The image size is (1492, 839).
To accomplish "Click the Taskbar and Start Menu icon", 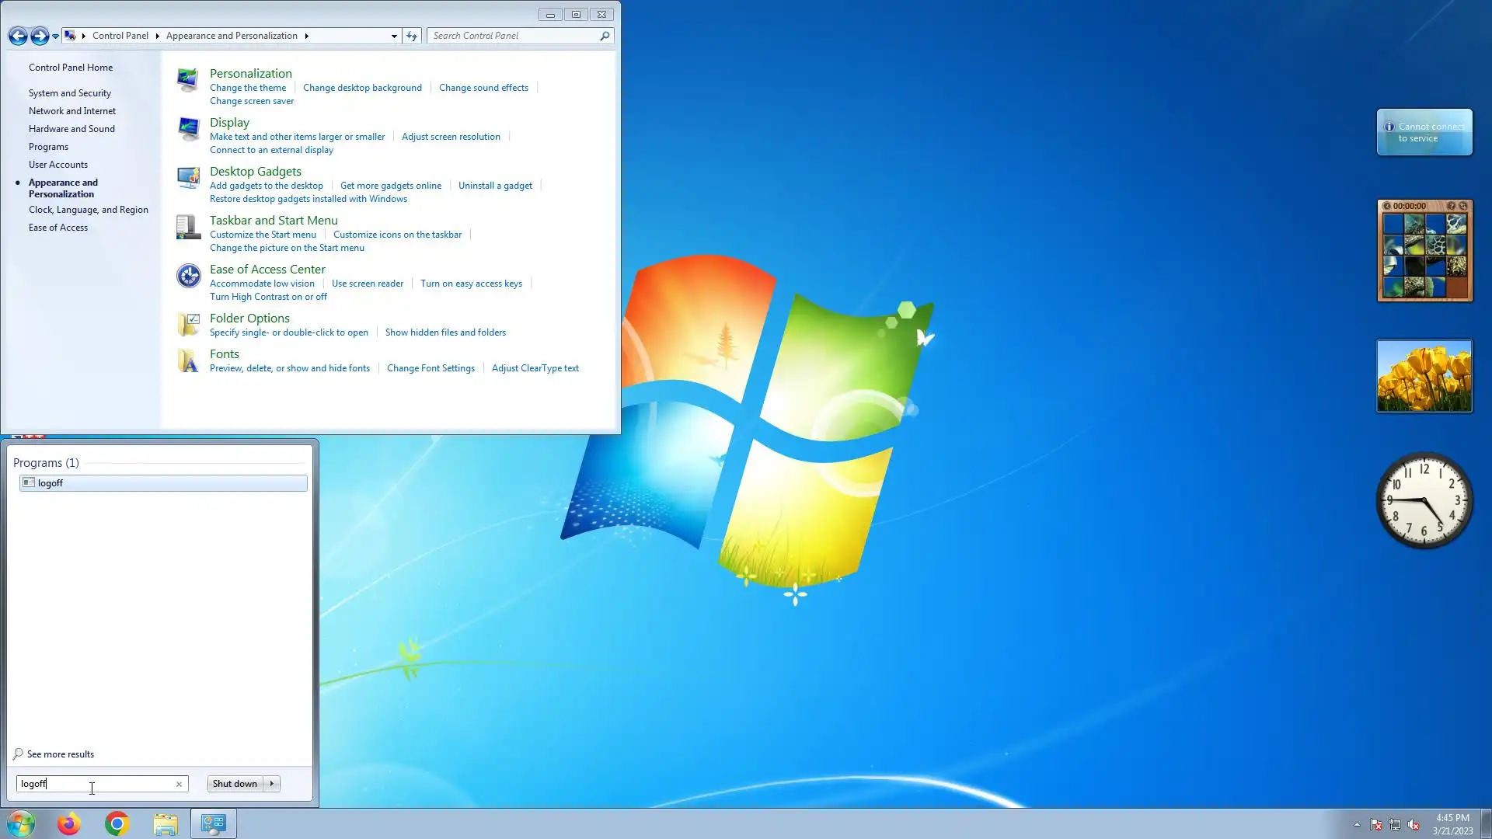I will (x=187, y=227).
